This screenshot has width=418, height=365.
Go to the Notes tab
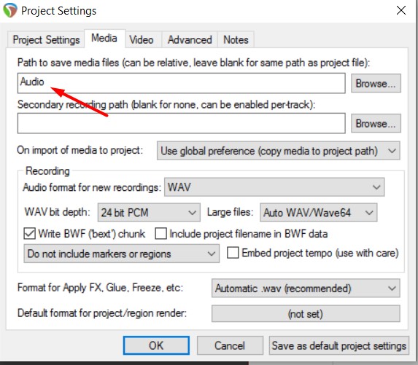click(x=236, y=40)
